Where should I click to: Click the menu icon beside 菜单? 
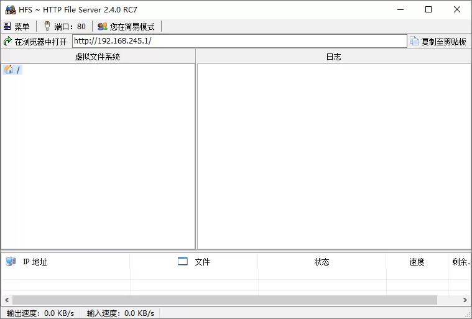[7, 26]
